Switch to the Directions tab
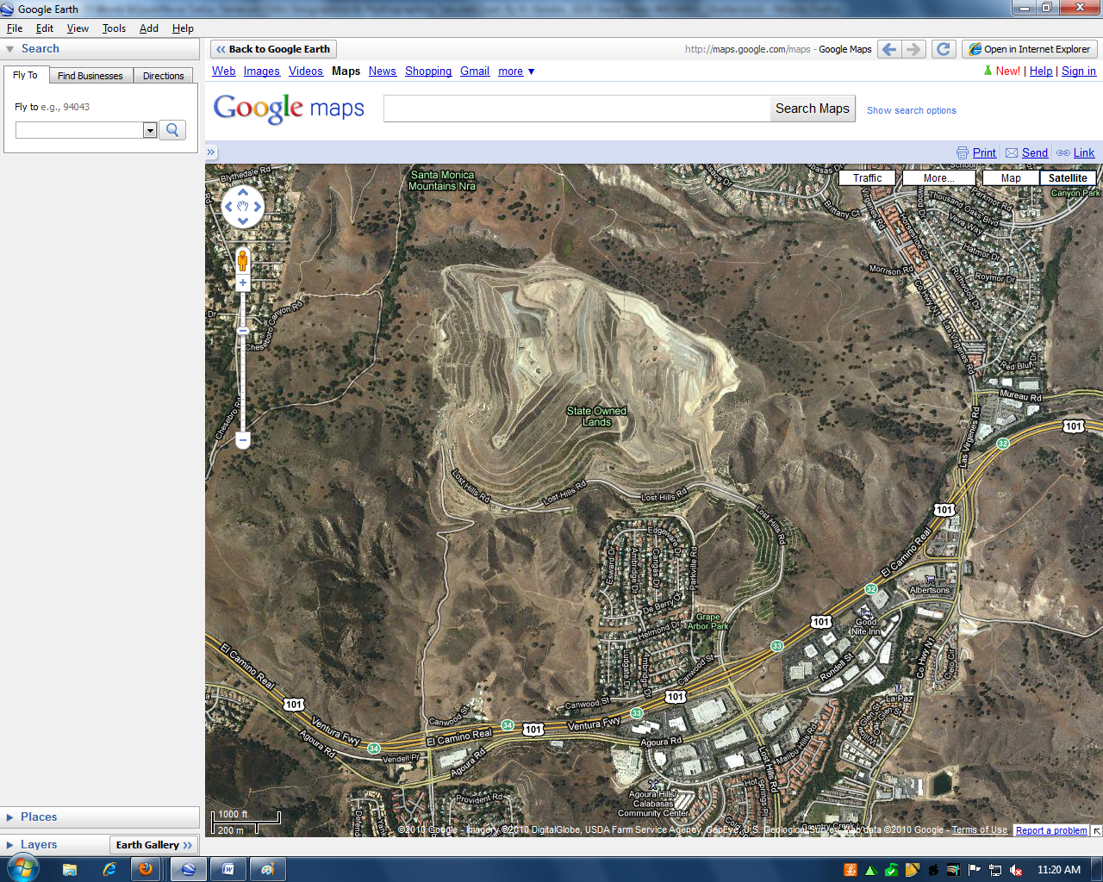 pos(163,76)
